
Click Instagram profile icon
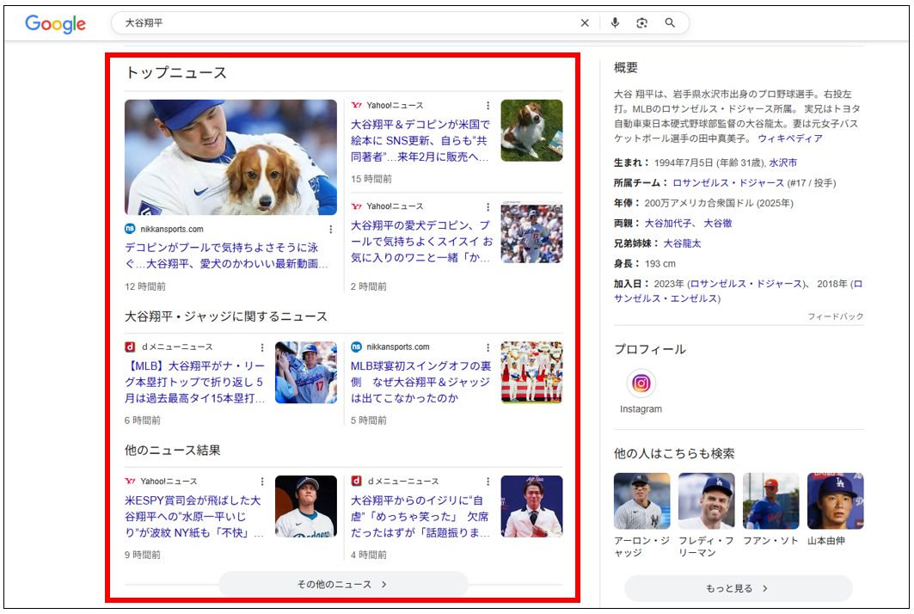click(641, 383)
